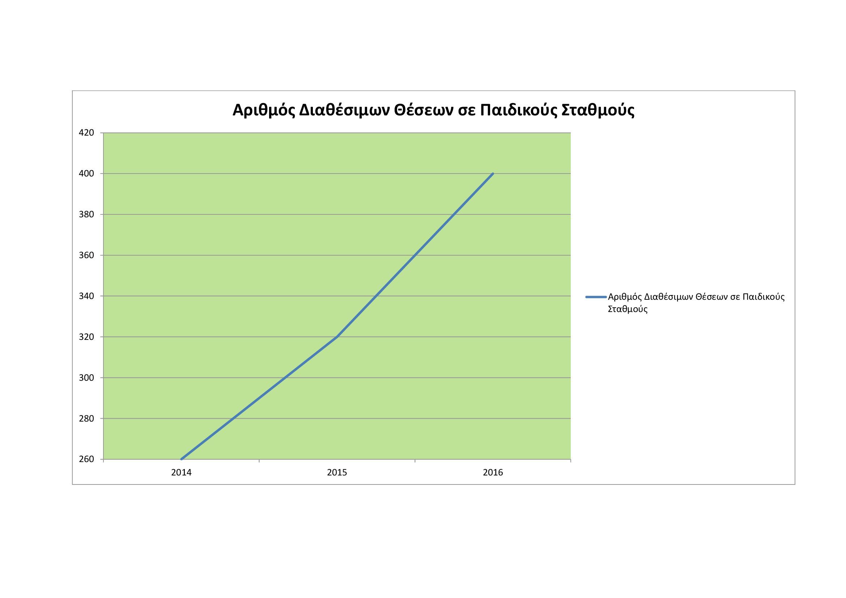Click the line's 2015 data point at 320

point(337,337)
